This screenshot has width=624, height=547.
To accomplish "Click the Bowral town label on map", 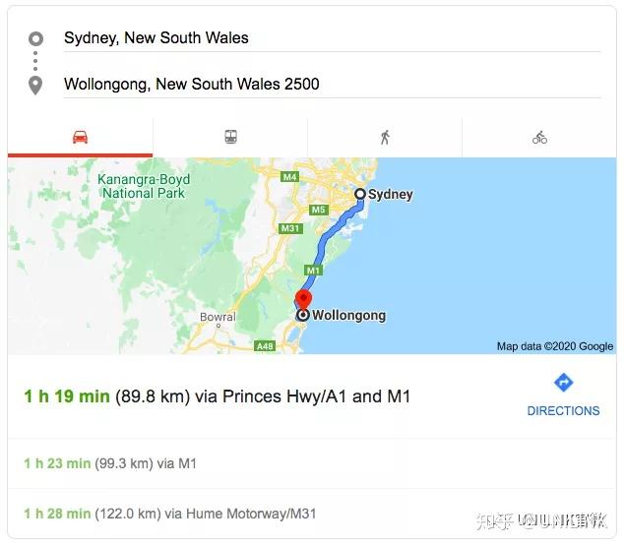I will click(x=218, y=317).
